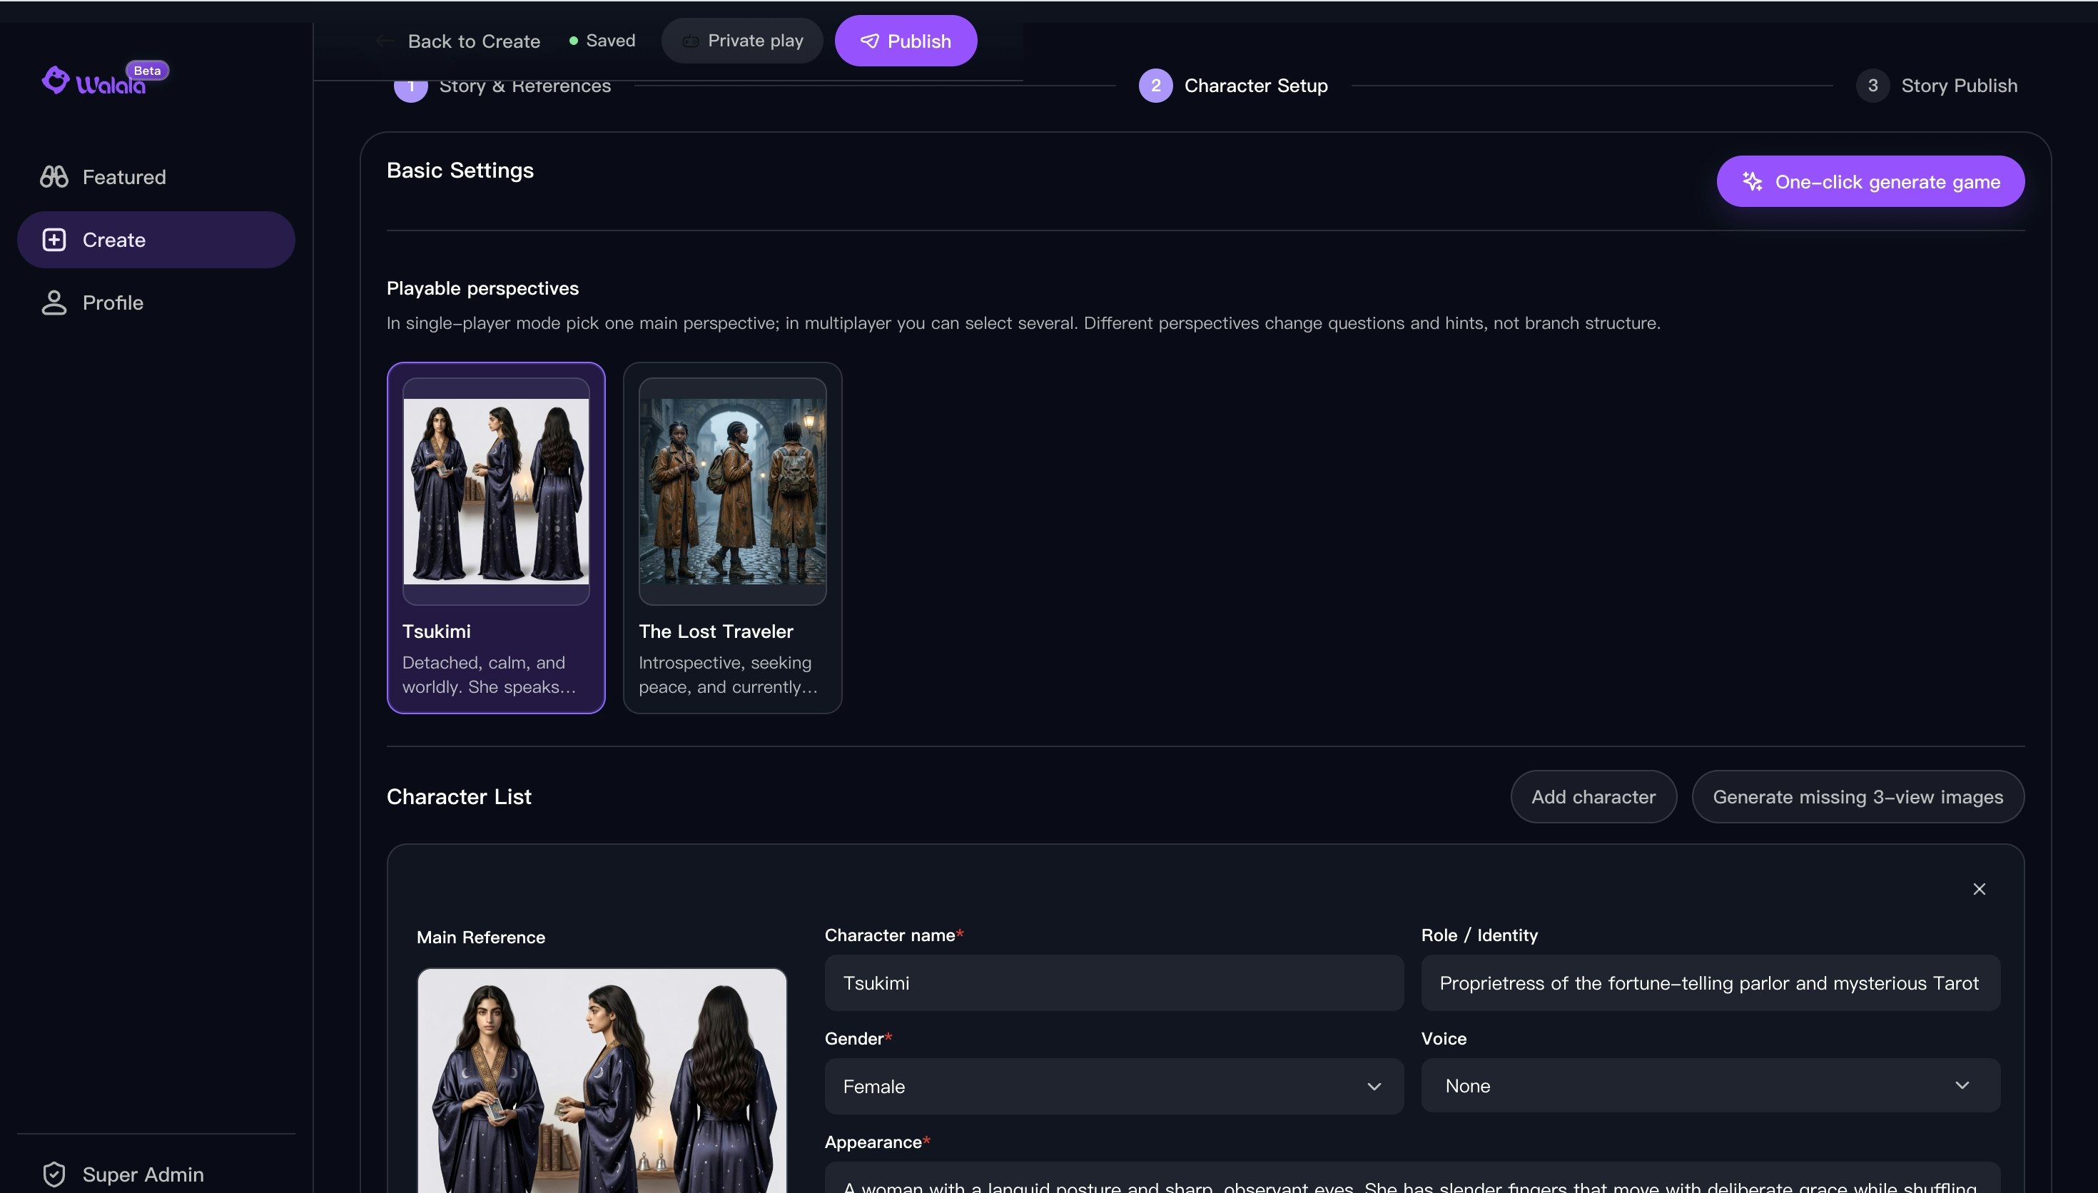This screenshot has height=1193, width=2098.
Task: Click the back arrow beside Back to Create
Action: pos(384,41)
